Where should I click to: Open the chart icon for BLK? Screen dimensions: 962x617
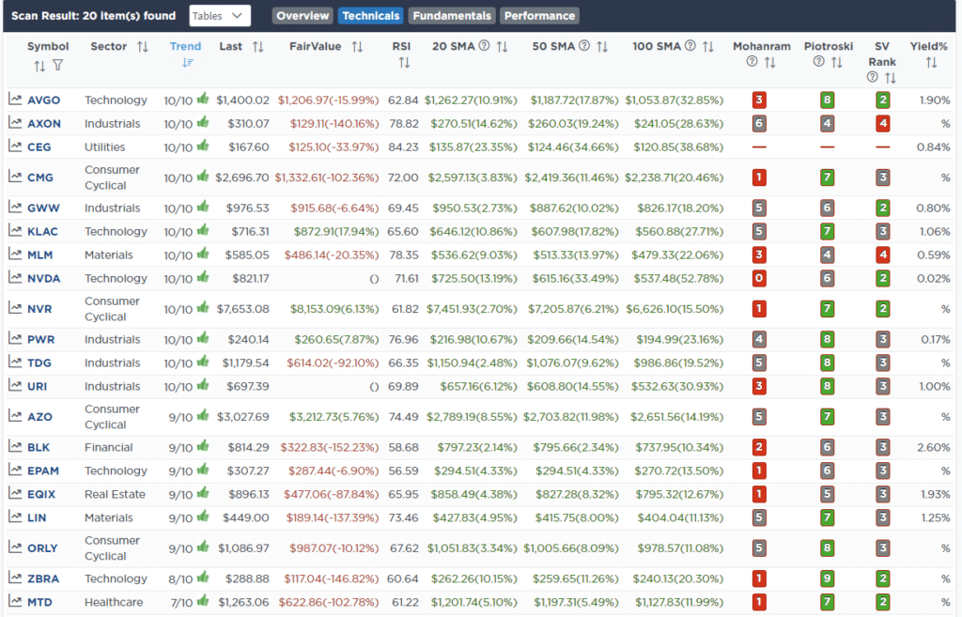pos(15,446)
